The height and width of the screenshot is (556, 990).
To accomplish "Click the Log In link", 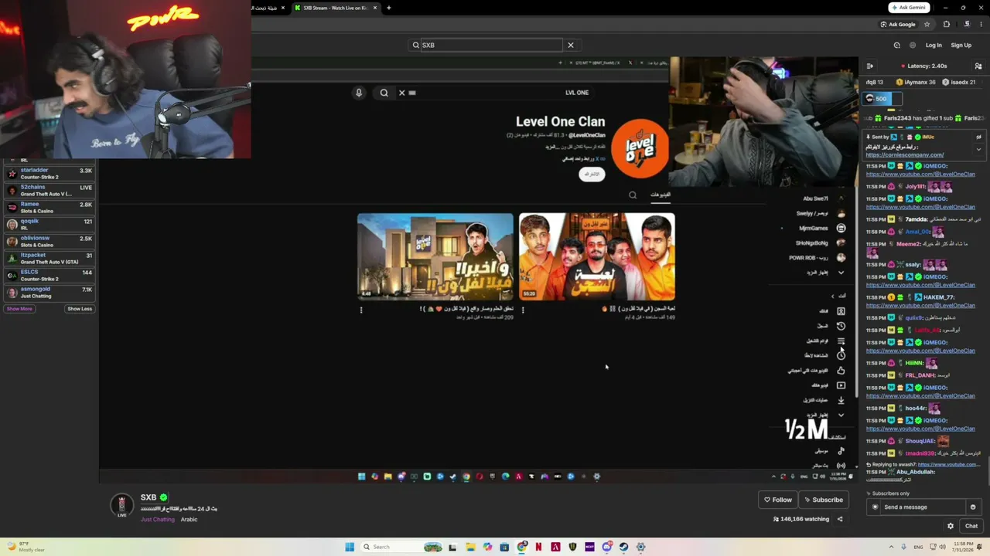I will [x=934, y=45].
